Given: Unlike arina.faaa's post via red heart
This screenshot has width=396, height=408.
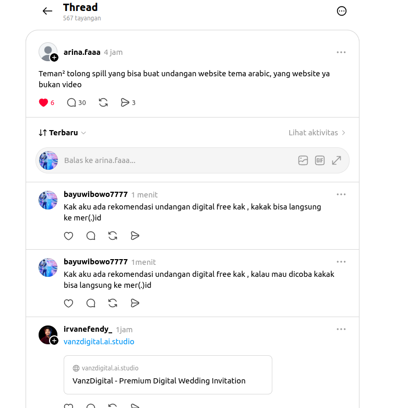Looking at the screenshot, I should click(x=43, y=103).
